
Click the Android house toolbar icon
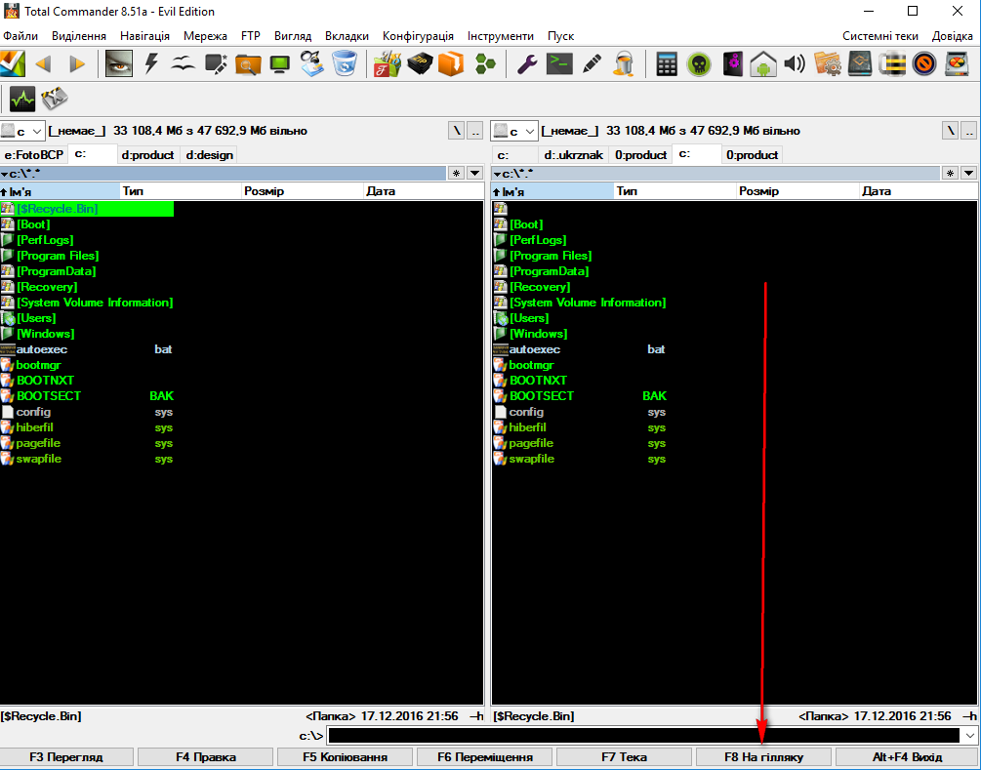pos(762,63)
